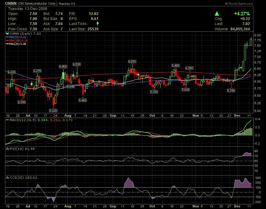Click the High value 7.90

point(33,19)
